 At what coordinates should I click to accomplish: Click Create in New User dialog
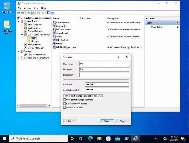point(107,121)
